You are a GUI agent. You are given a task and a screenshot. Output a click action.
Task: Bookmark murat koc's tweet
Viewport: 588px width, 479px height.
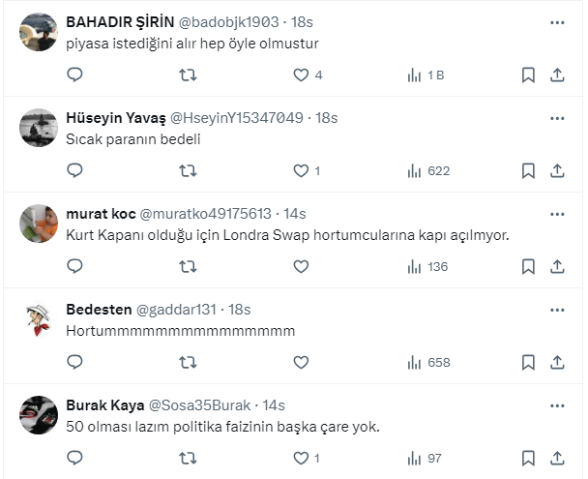coord(528,266)
